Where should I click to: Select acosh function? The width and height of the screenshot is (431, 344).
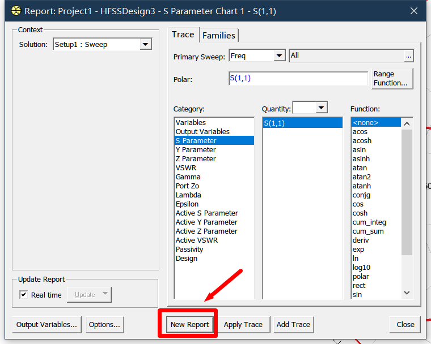tap(376, 140)
